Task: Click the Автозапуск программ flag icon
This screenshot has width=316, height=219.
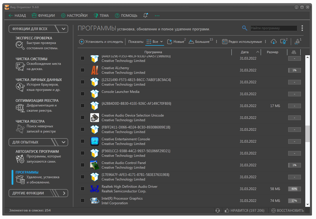Action: (x=20, y=159)
